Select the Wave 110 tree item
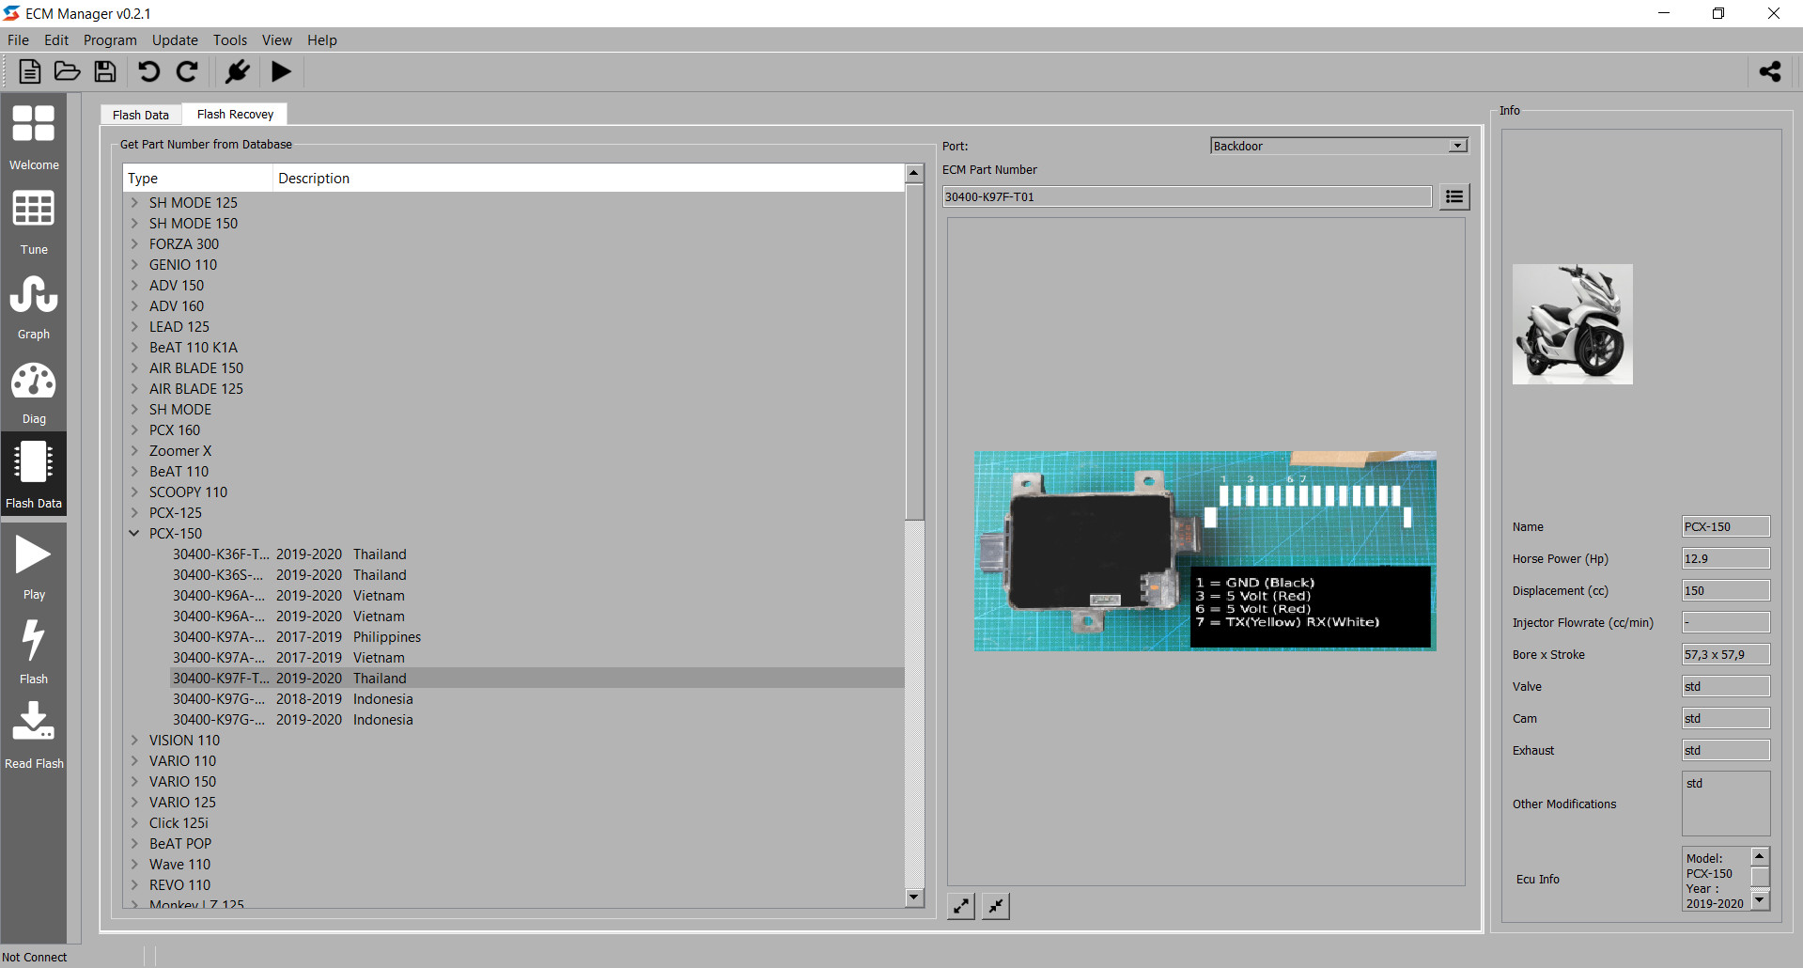The height and width of the screenshot is (968, 1803). point(179,865)
